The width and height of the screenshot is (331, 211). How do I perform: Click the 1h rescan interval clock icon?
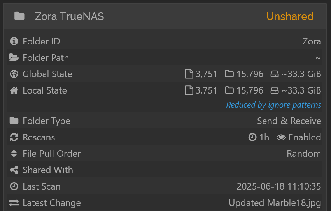[x=252, y=137]
